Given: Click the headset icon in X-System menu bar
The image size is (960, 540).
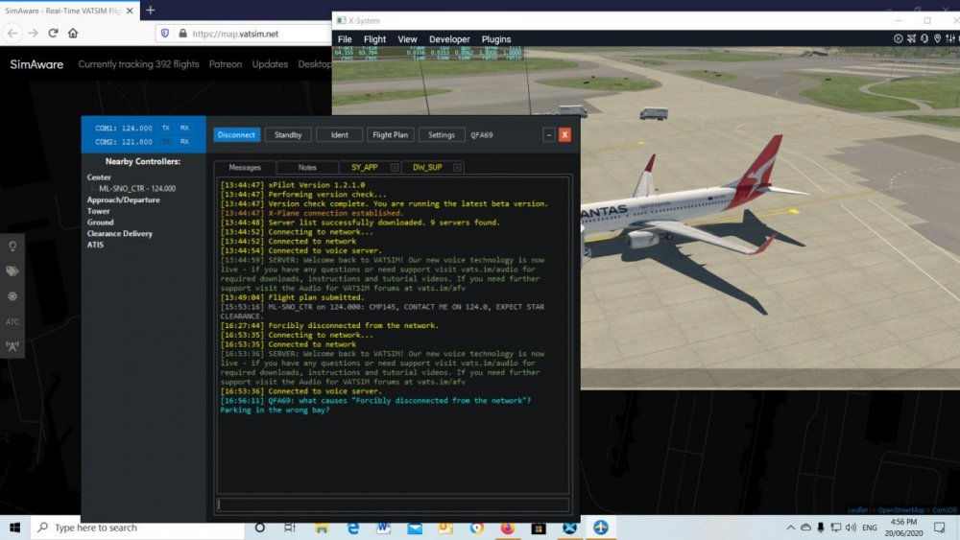Looking at the screenshot, I should (x=924, y=38).
